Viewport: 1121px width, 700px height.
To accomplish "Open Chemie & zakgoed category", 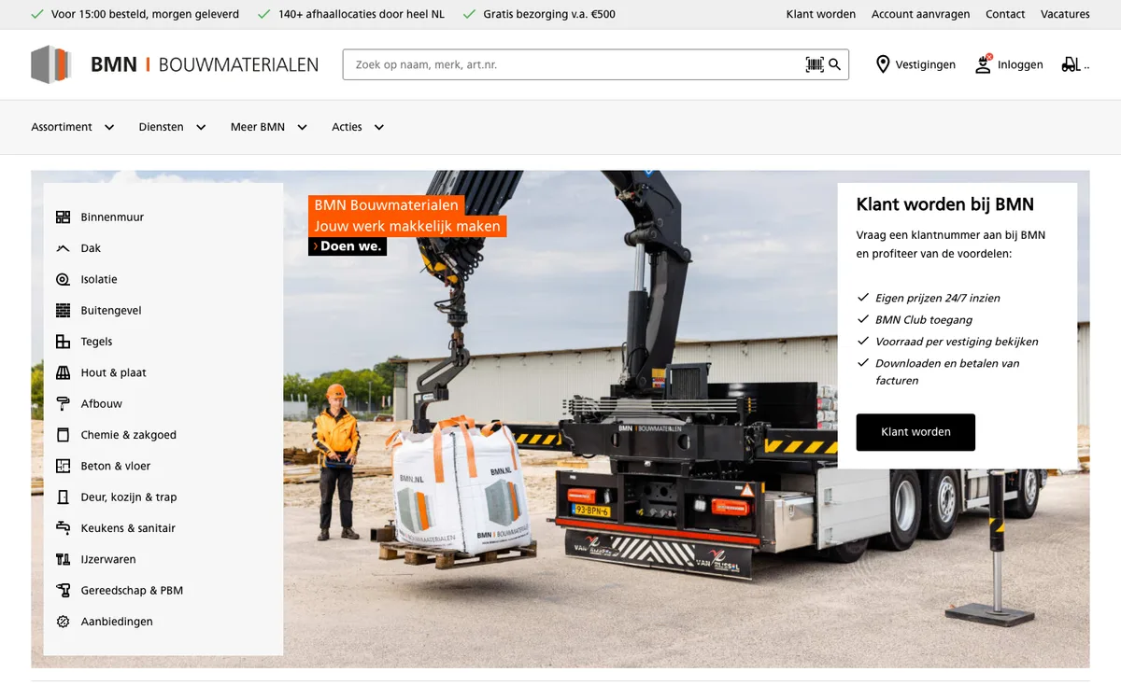I will pos(128,435).
